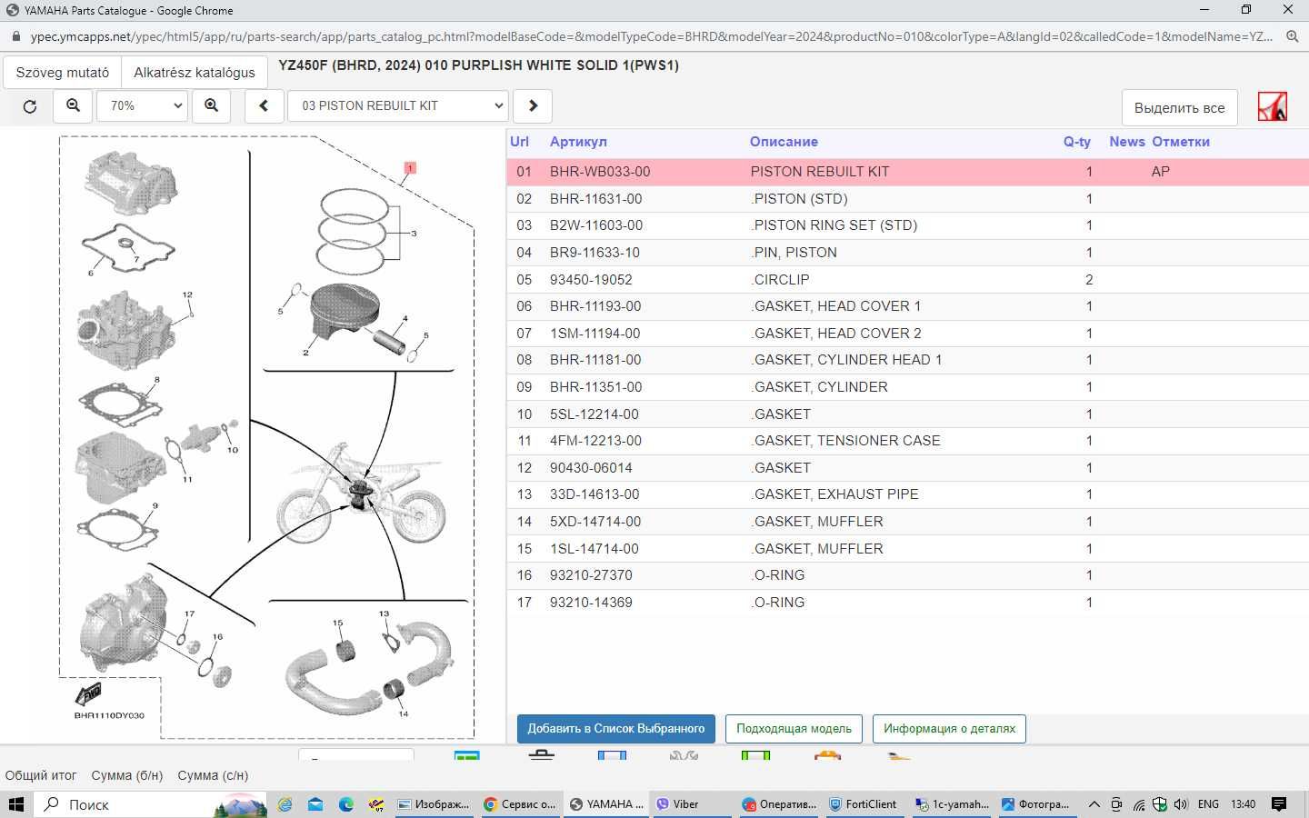The width and height of the screenshot is (1309, 818).
Task: Zoom out the diagram with minus magnifier
Action: (x=73, y=105)
